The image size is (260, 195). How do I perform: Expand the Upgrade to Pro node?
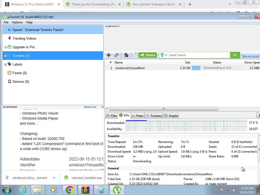(x=5, y=47)
